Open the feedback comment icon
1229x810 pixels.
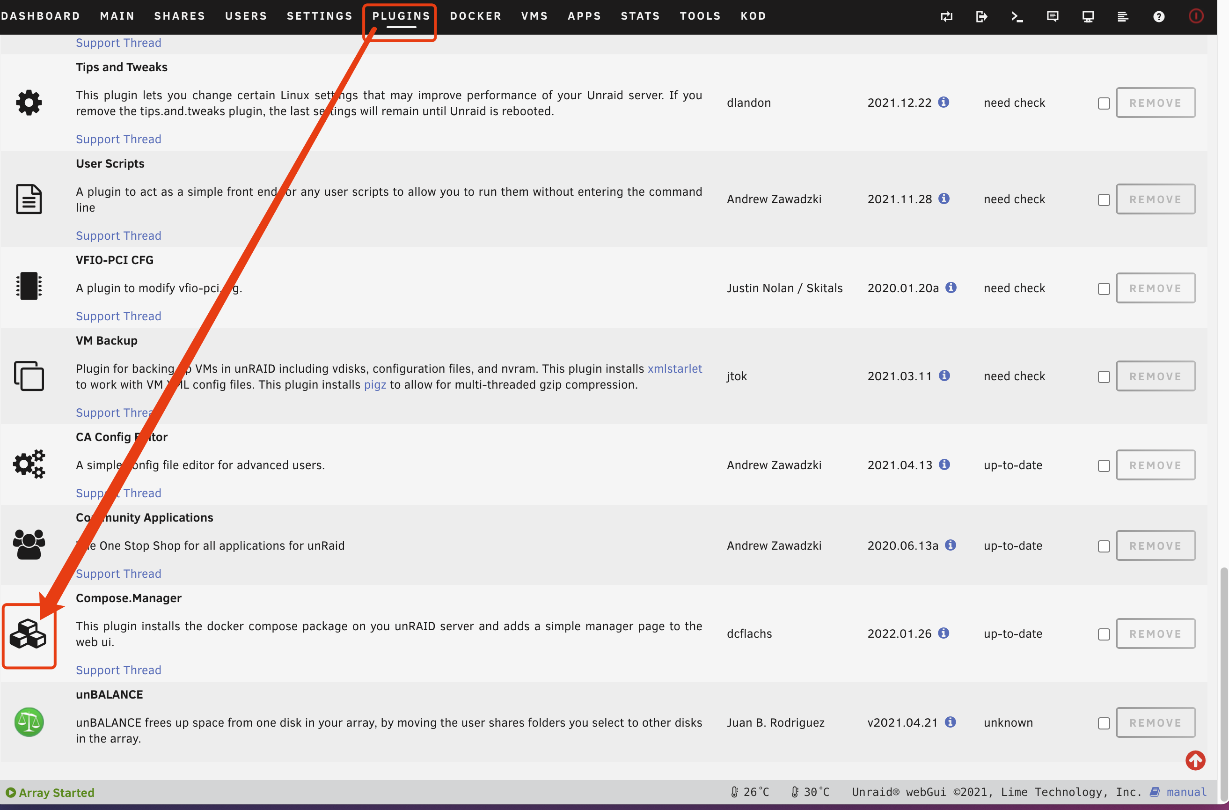pyautogui.click(x=1053, y=16)
